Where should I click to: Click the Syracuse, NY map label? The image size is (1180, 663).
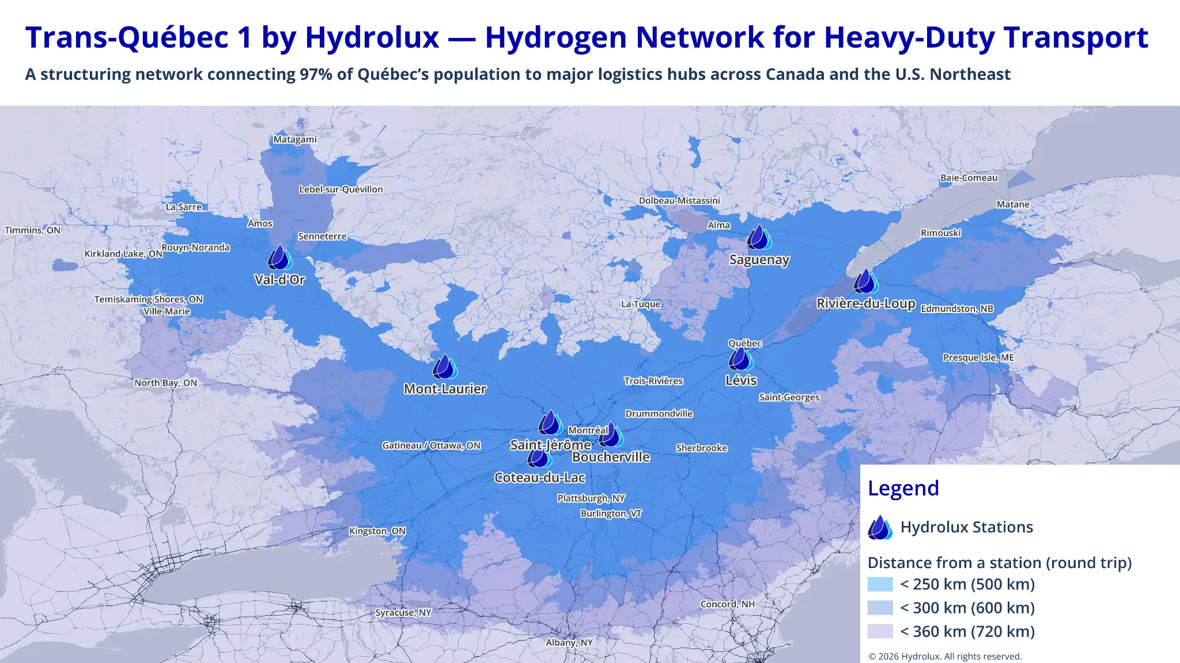403,613
